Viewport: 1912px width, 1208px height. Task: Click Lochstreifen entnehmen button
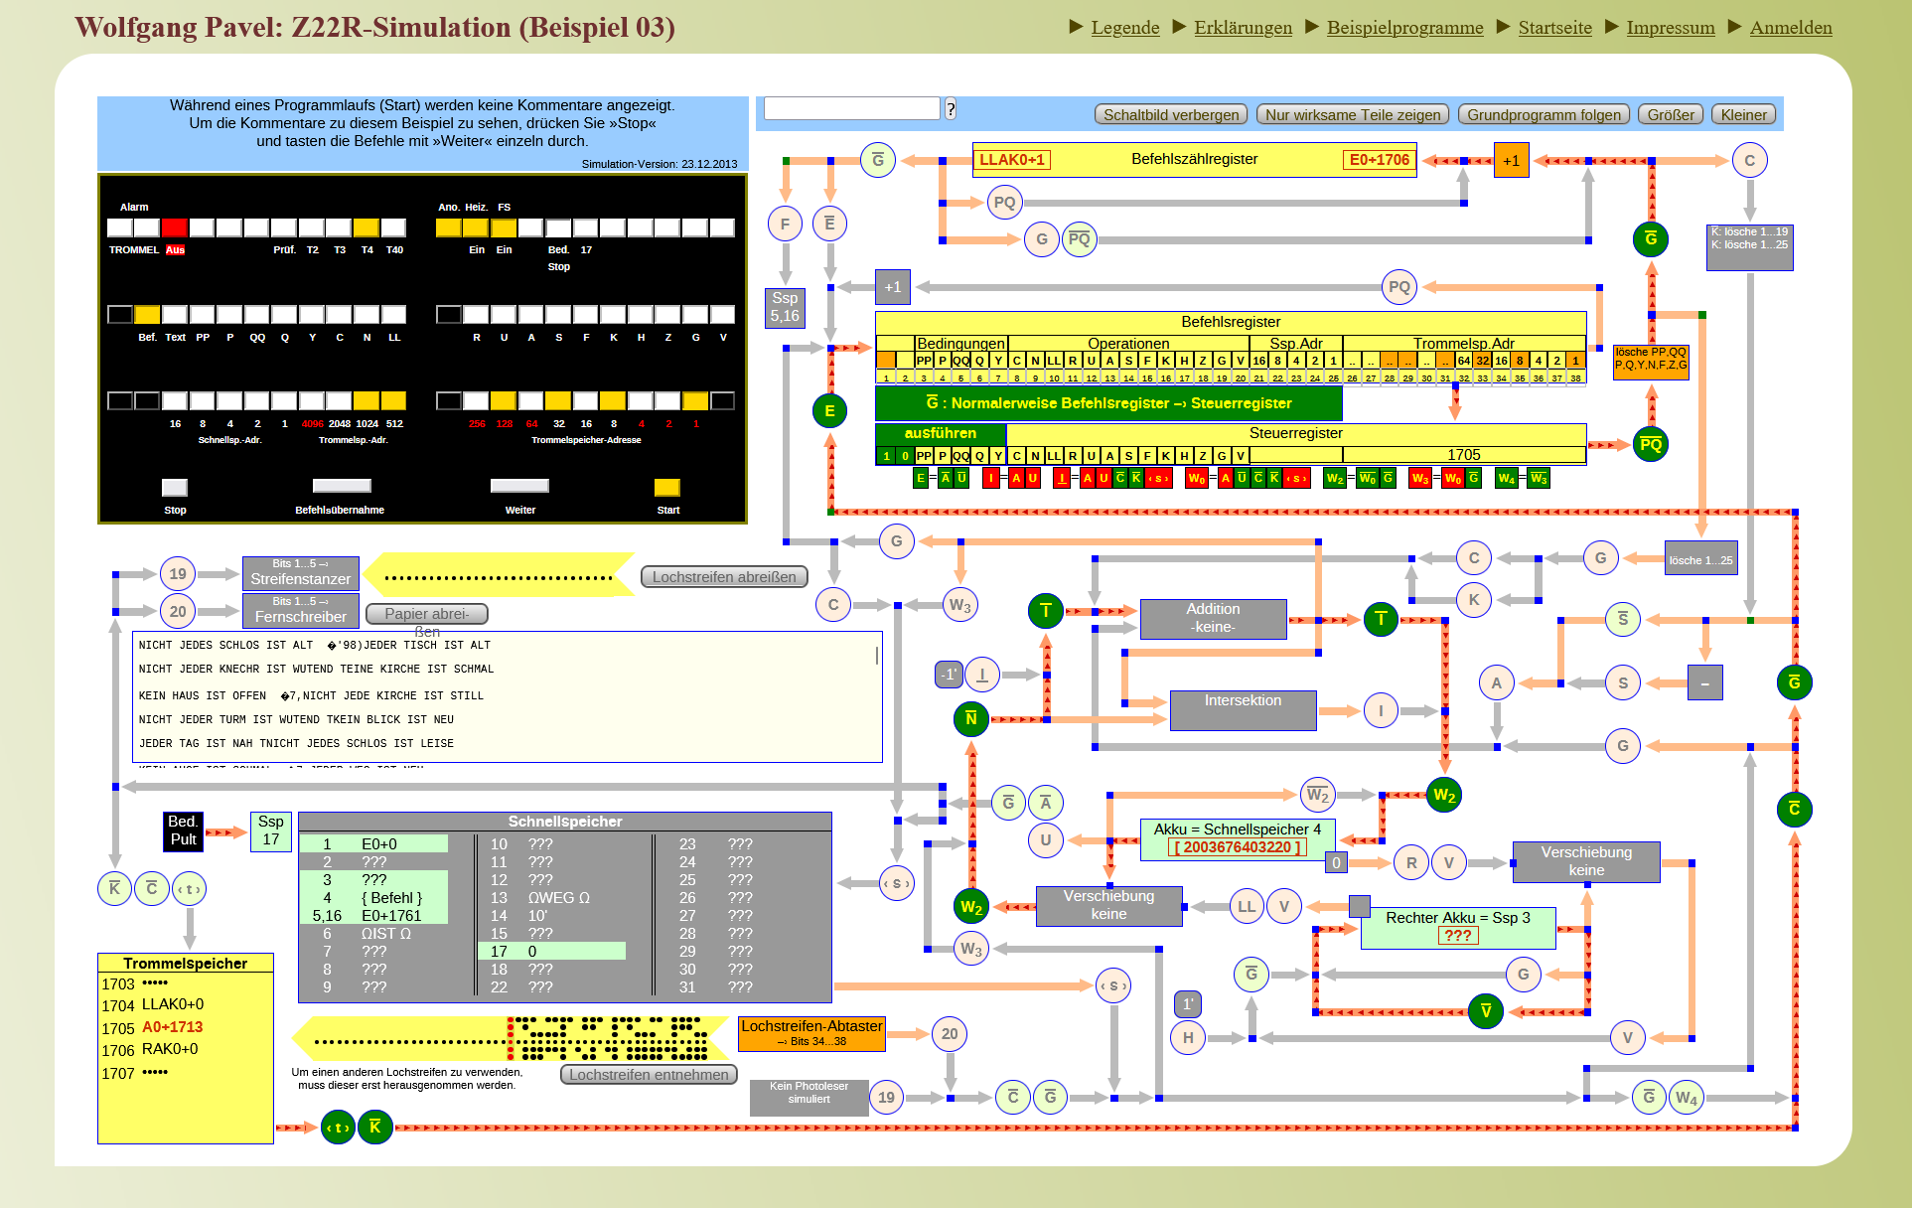point(650,1075)
